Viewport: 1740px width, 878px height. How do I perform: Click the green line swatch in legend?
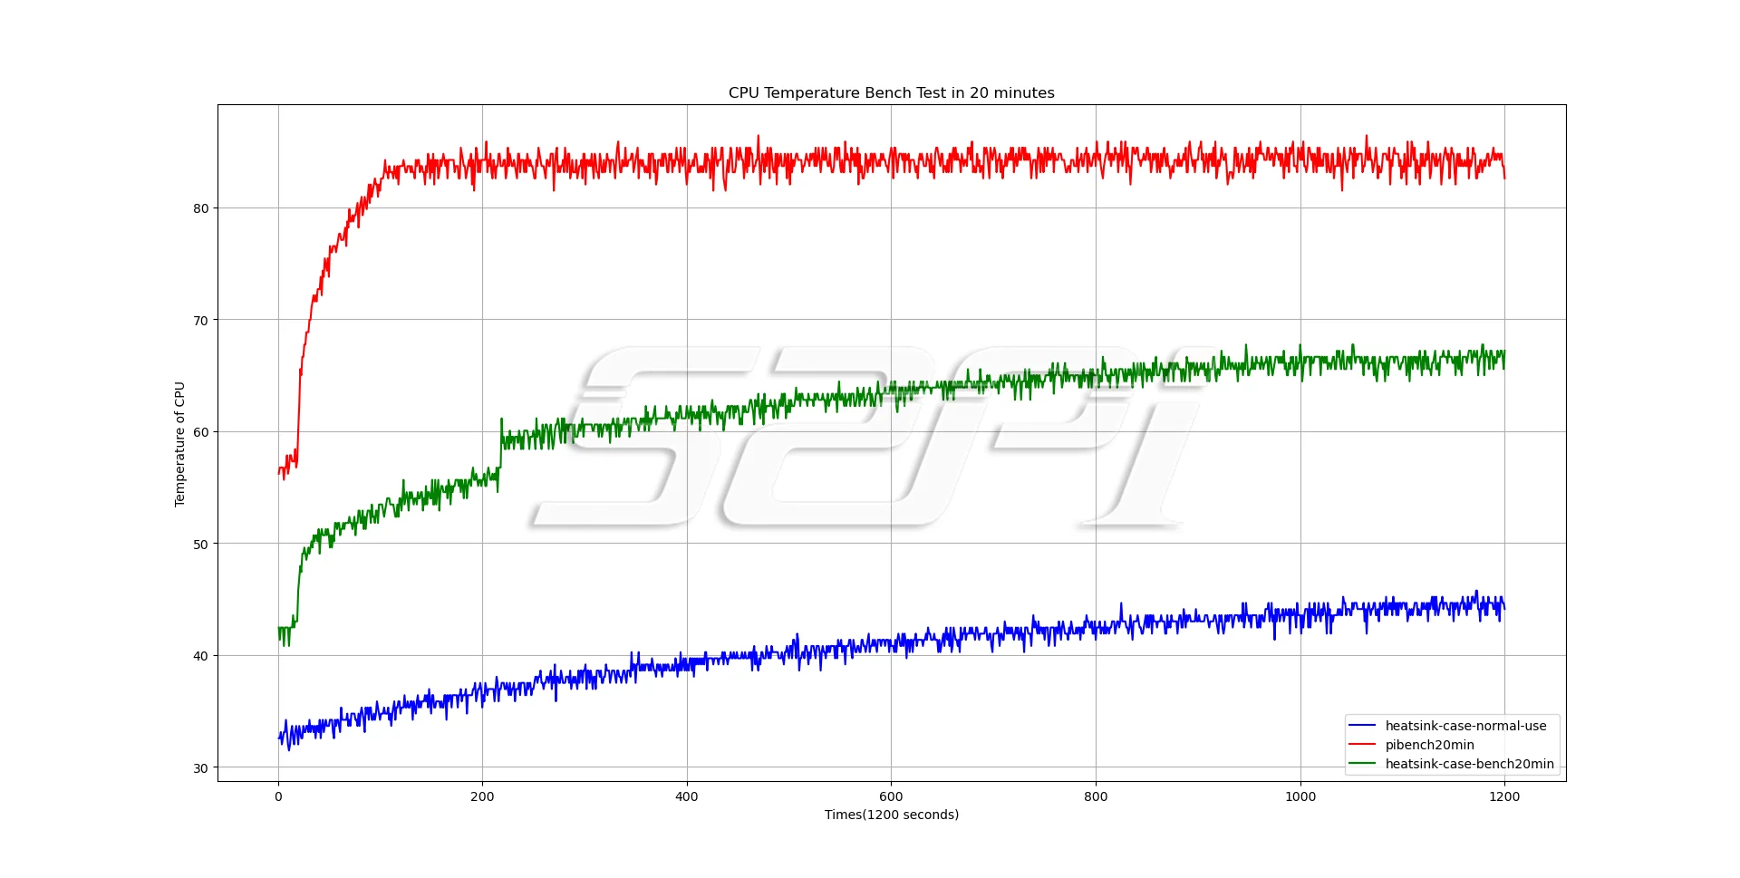click(1362, 764)
